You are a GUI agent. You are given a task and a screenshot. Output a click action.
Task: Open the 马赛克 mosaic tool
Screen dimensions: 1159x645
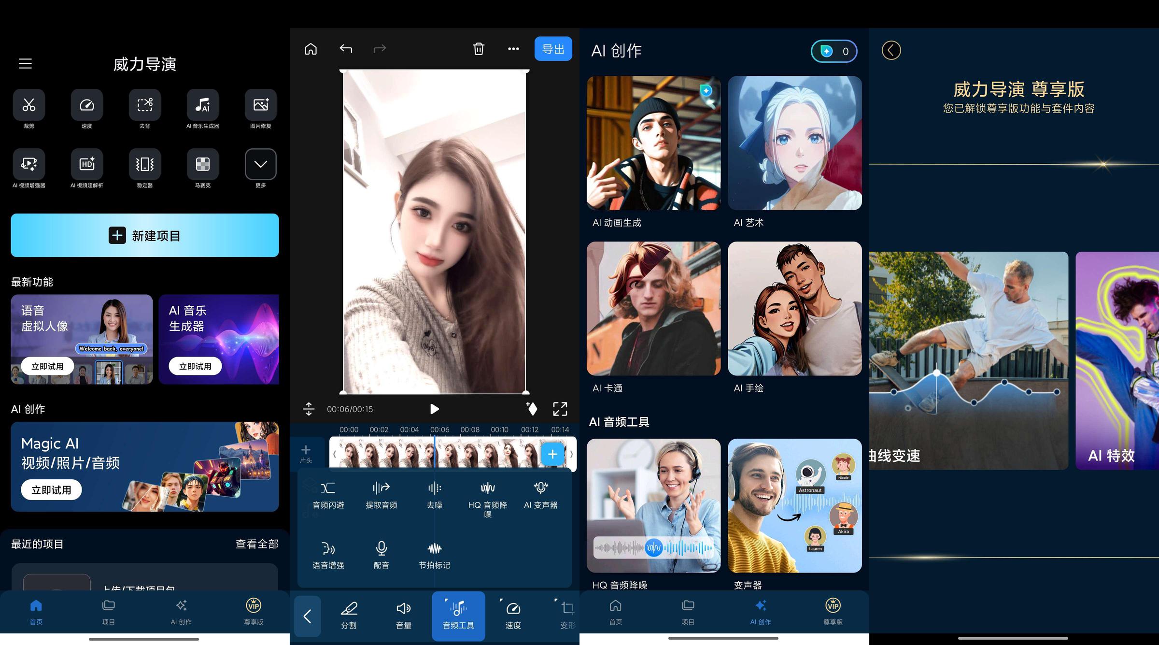[x=203, y=164]
